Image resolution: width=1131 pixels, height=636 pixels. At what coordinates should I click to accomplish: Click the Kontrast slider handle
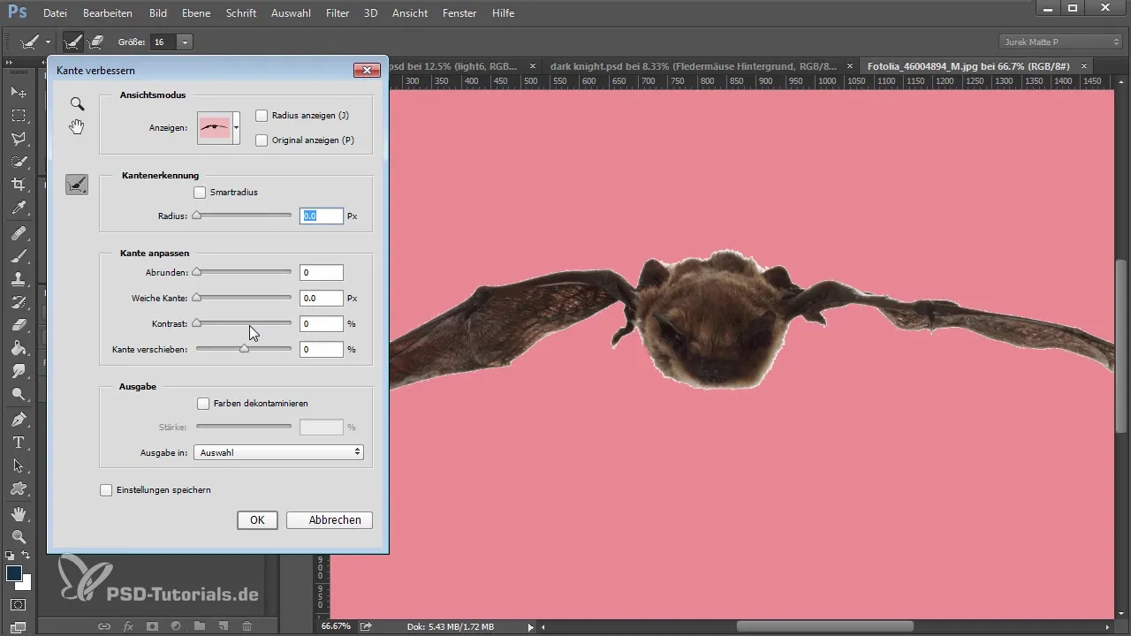(x=197, y=323)
